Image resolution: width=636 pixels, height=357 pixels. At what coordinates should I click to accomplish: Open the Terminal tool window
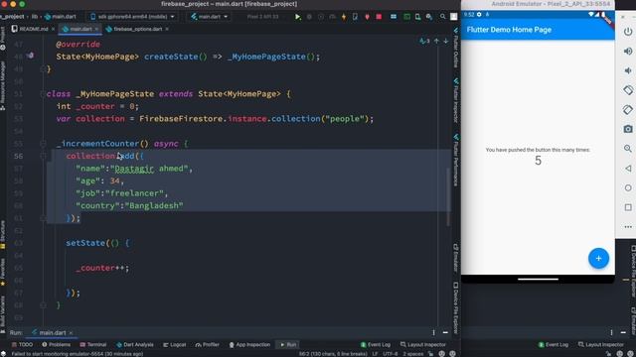[92, 345]
